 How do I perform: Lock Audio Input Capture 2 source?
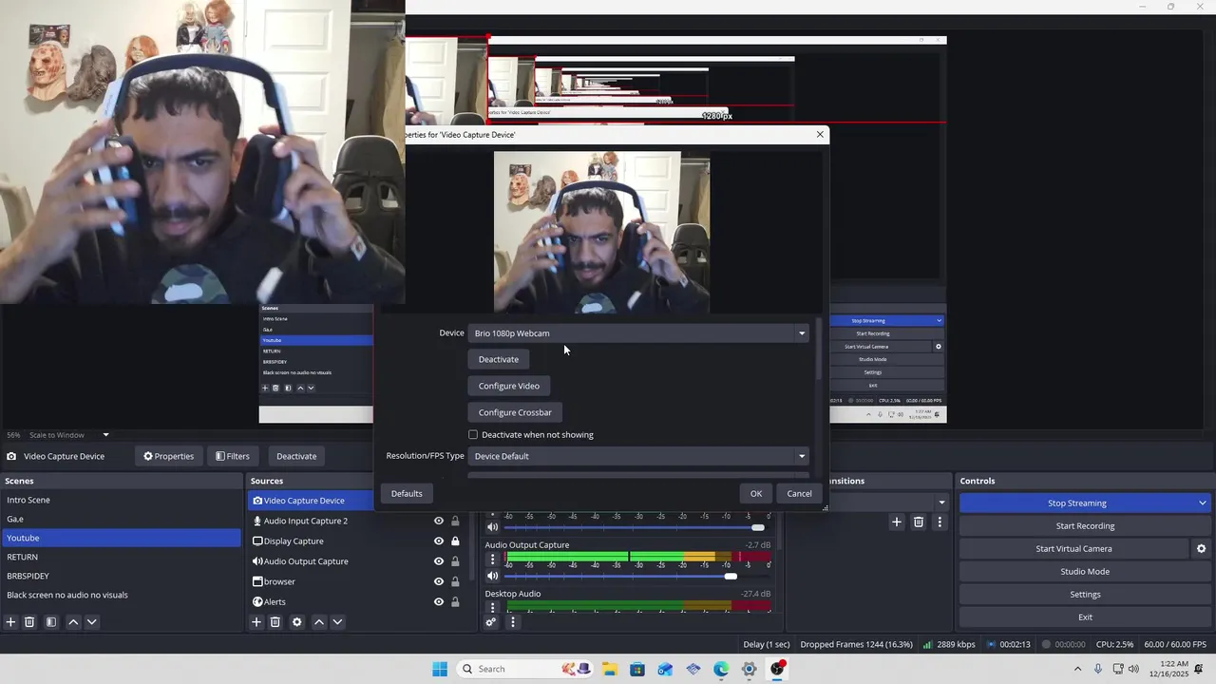(455, 521)
